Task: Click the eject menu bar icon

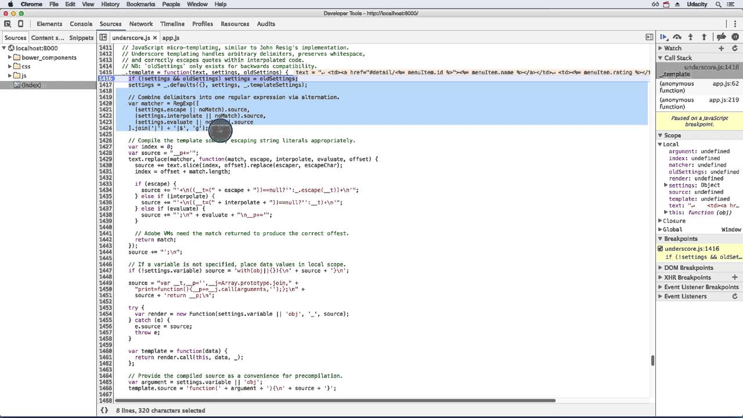Action: [677, 4]
